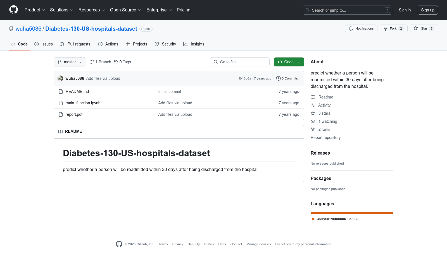
Task: Open the Status footer link
Action: pyautogui.click(x=209, y=244)
